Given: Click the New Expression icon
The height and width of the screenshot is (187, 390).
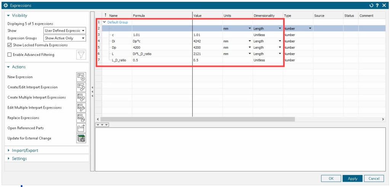Looking at the screenshot, I should pos(81,77).
